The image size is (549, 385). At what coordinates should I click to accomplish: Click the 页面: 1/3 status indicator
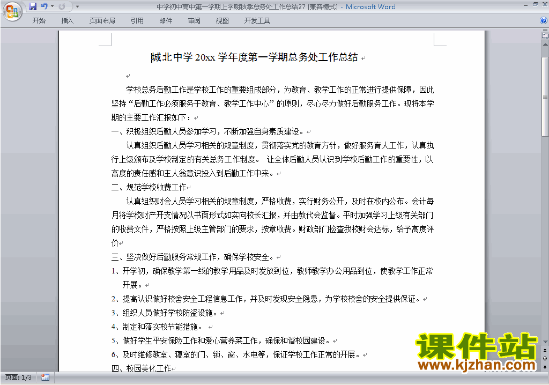click(x=18, y=377)
